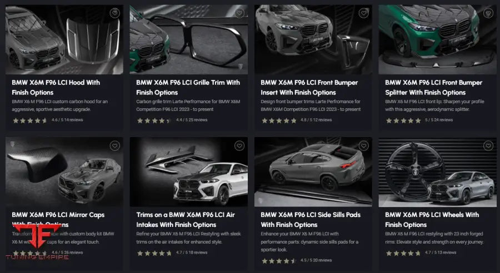Select the Trims on Air Intakes title

[x=184, y=219]
